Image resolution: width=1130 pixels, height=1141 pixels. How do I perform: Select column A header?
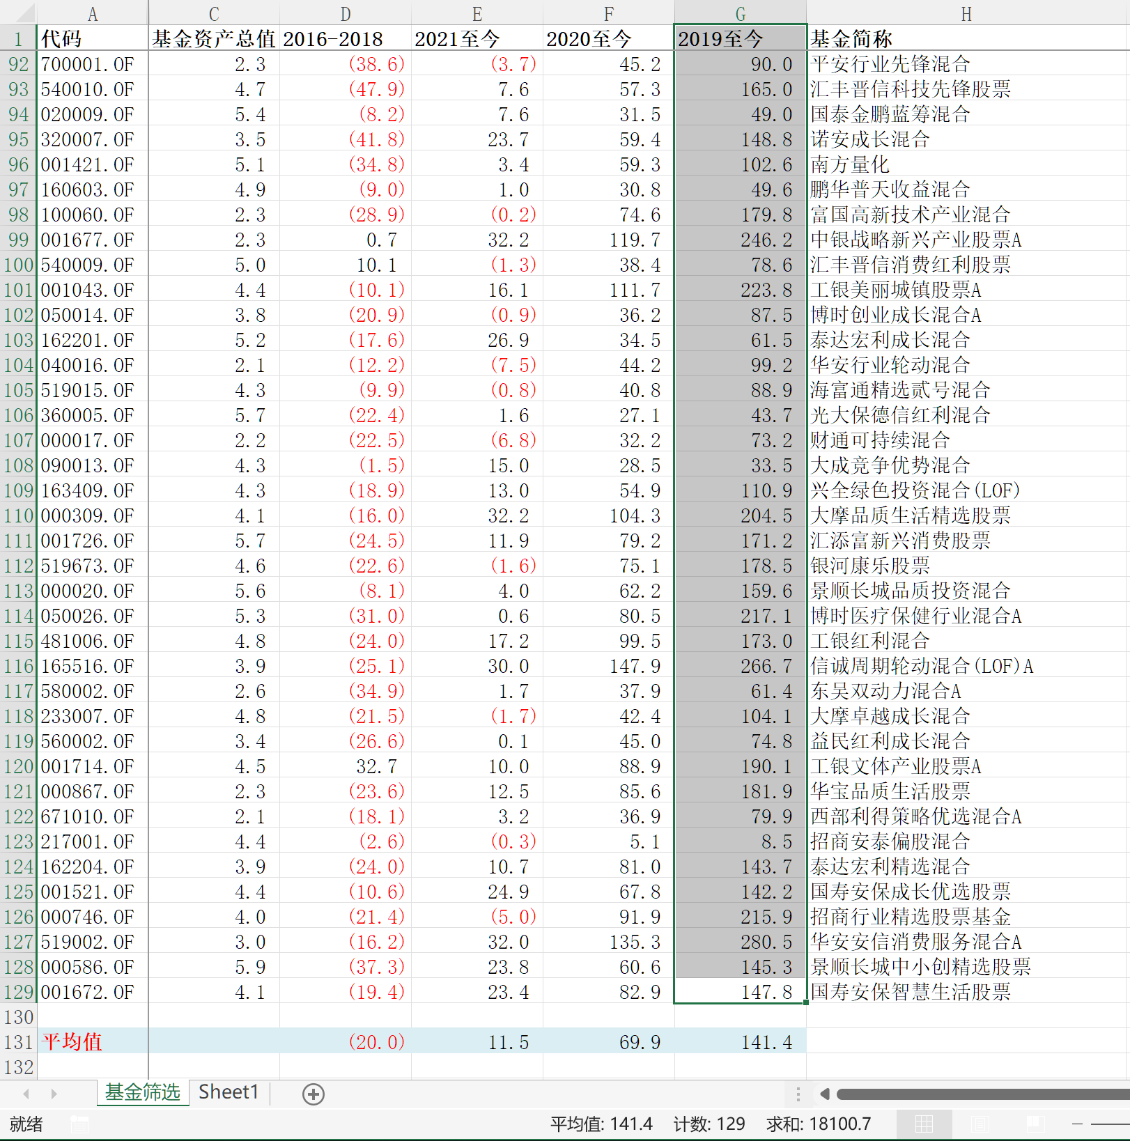pyautogui.click(x=93, y=13)
